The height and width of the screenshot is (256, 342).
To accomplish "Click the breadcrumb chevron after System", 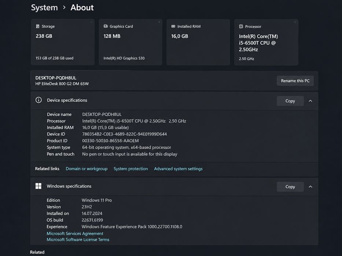I will click(64, 7).
